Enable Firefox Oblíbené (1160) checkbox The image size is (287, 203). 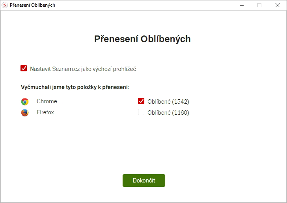pos(141,112)
